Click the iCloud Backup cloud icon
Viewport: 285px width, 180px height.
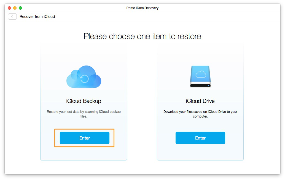click(x=84, y=77)
